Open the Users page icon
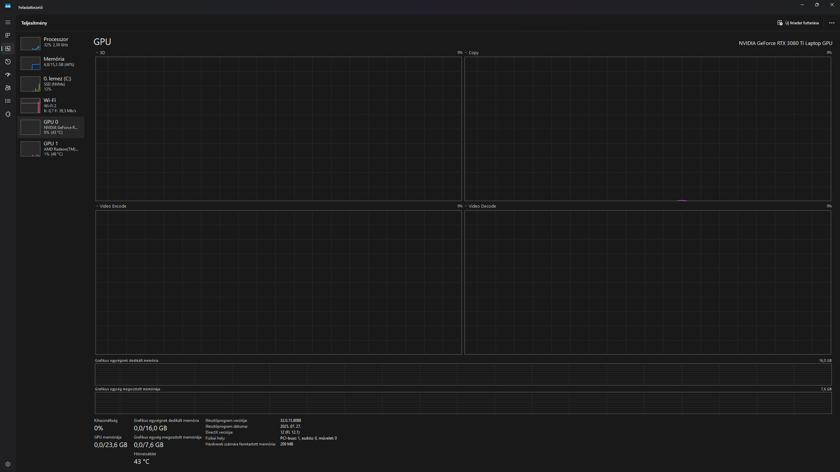Image resolution: width=840 pixels, height=472 pixels. click(x=8, y=88)
